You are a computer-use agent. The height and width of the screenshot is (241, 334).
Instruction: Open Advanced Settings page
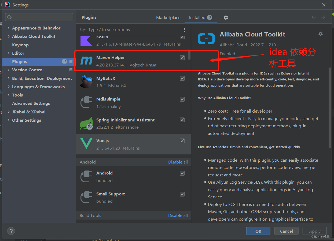[x=31, y=103]
